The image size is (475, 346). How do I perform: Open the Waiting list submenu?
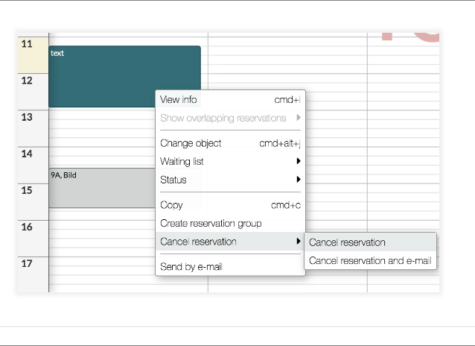(230, 161)
